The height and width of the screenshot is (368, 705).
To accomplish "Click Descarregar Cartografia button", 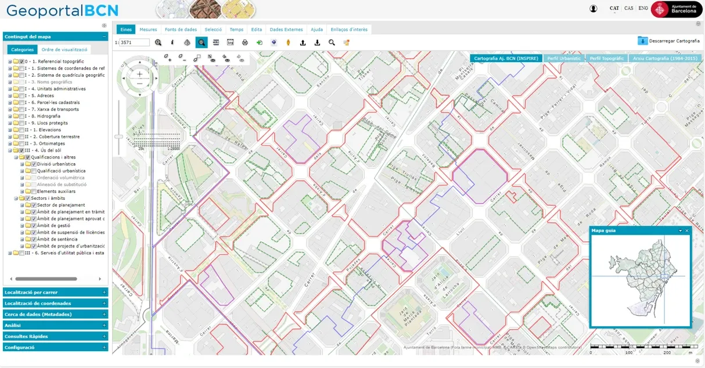I will (669, 41).
